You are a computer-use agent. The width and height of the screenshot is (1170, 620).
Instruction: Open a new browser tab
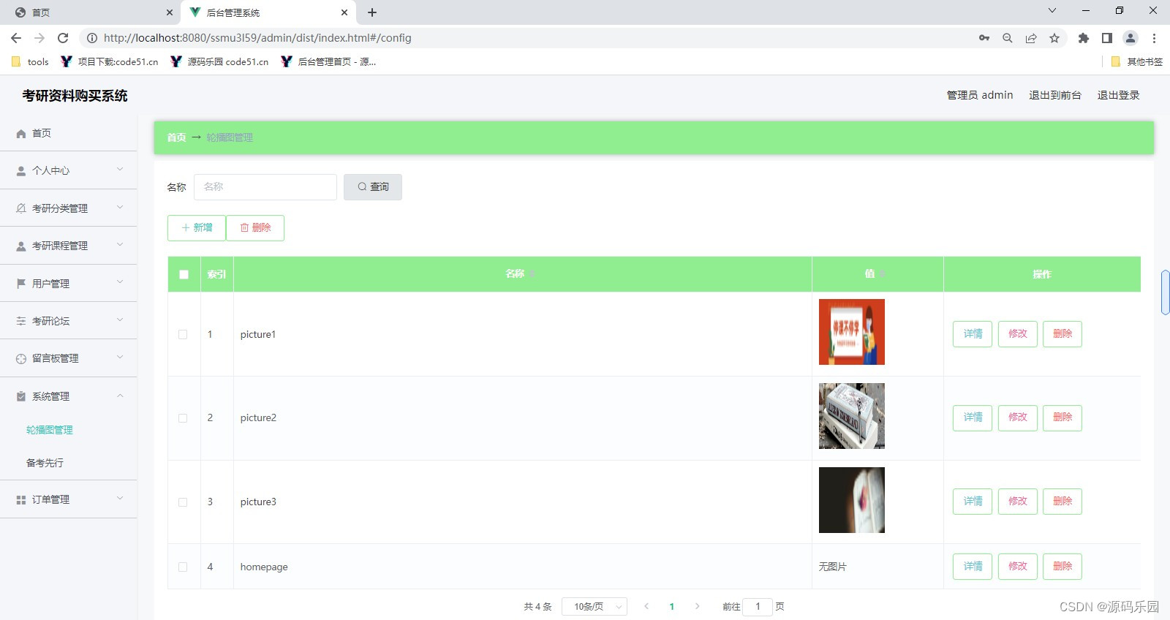pyautogui.click(x=372, y=12)
